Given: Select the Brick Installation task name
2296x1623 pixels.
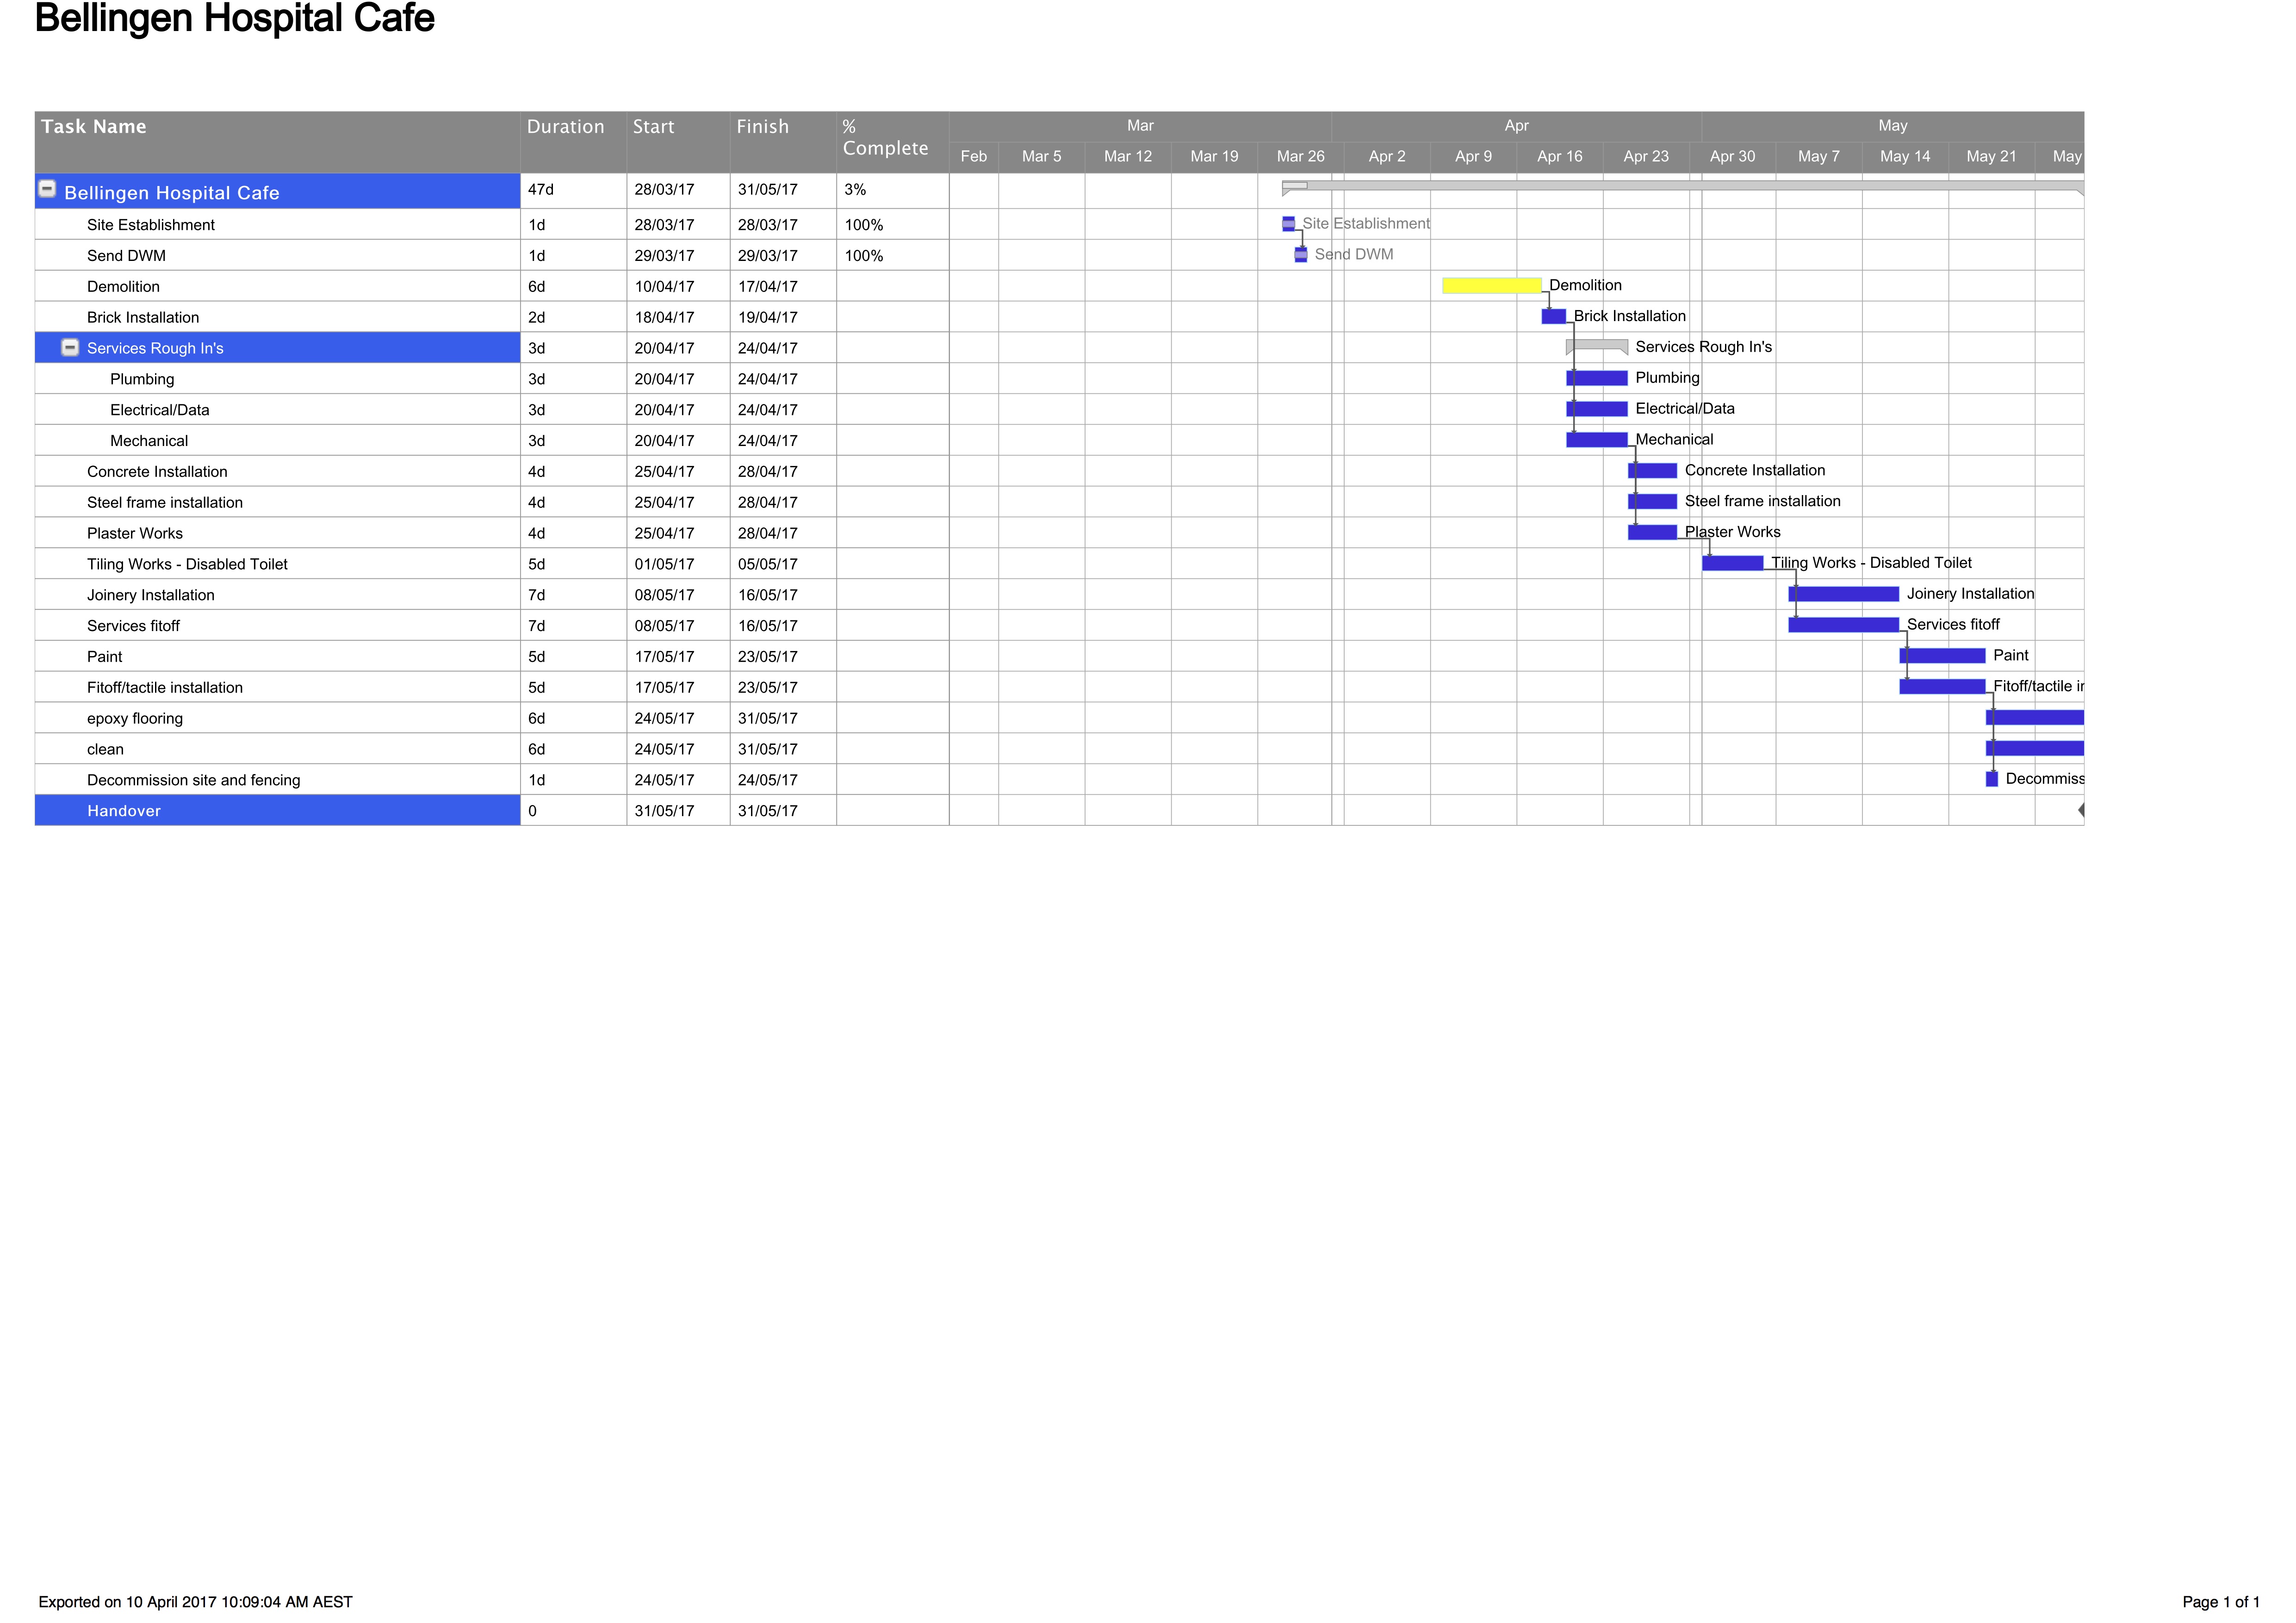Looking at the screenshot, I should (x=143, y=318).
